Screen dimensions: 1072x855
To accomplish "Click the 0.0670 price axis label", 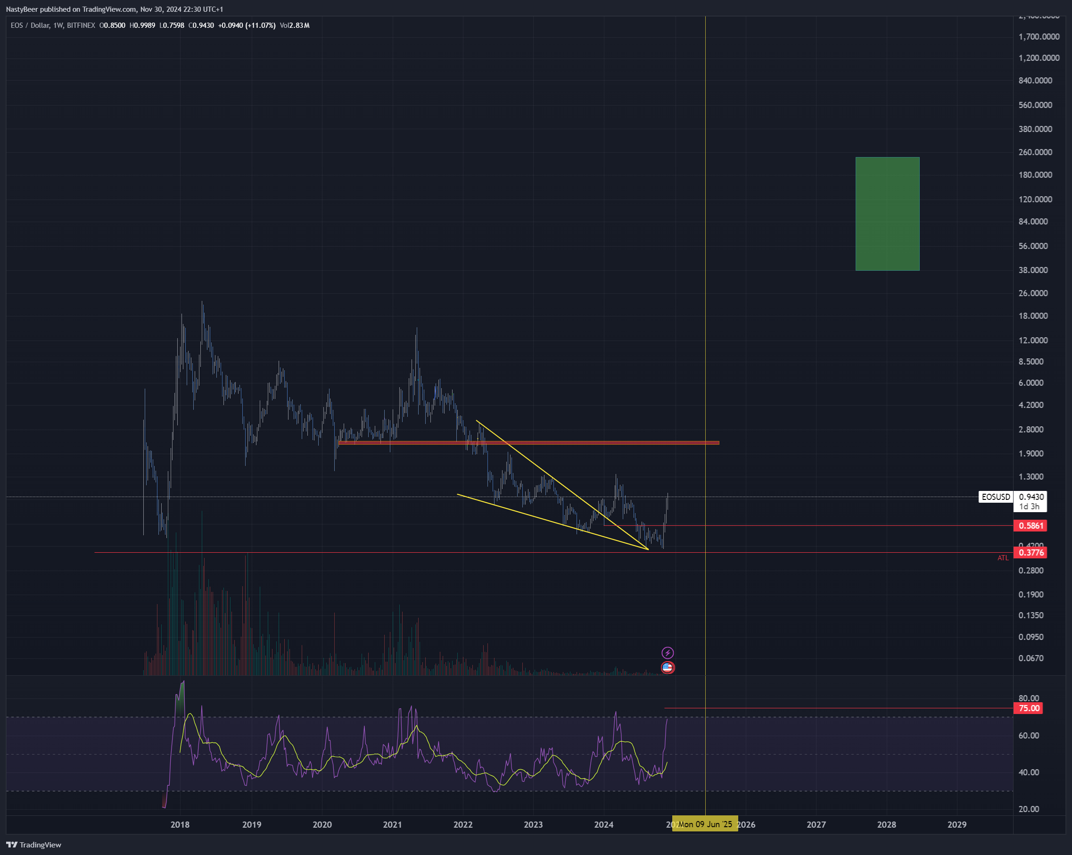I will (1031, 658).
